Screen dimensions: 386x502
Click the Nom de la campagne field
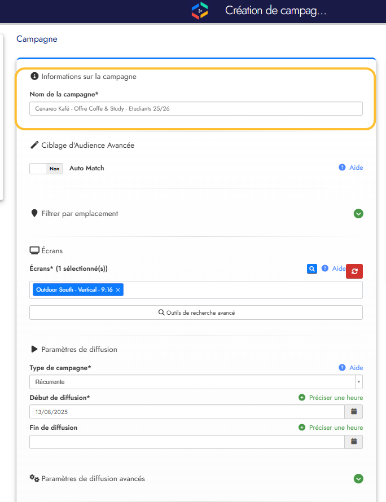pos(196,109)
